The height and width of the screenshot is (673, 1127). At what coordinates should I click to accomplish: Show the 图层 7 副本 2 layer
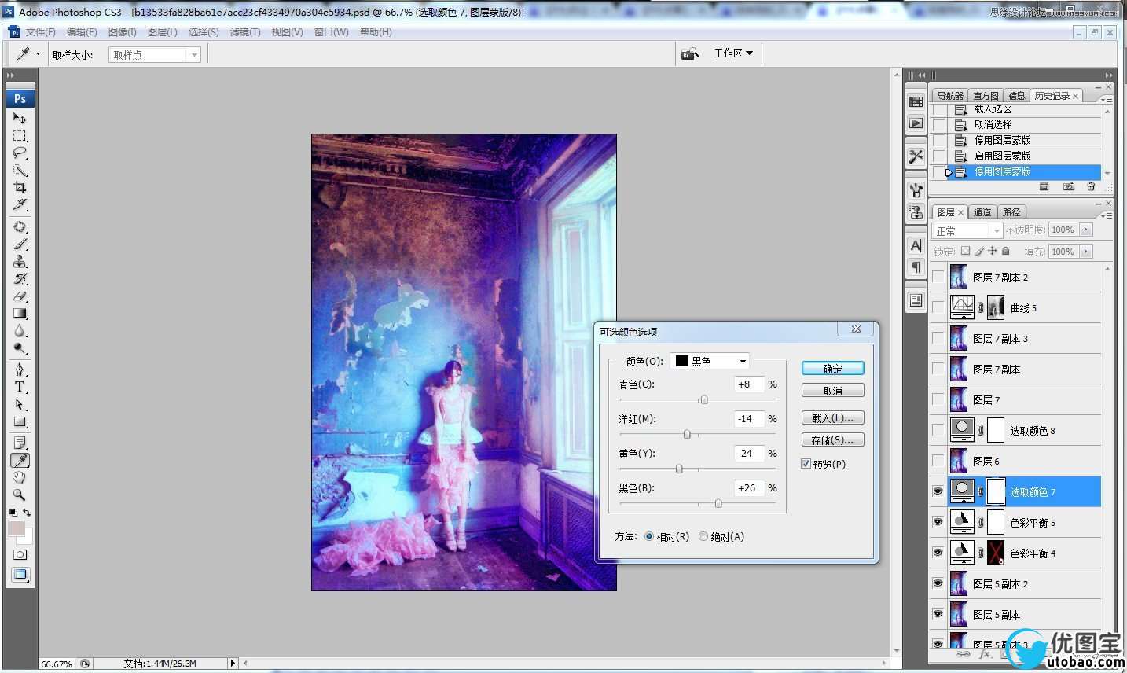938,277
